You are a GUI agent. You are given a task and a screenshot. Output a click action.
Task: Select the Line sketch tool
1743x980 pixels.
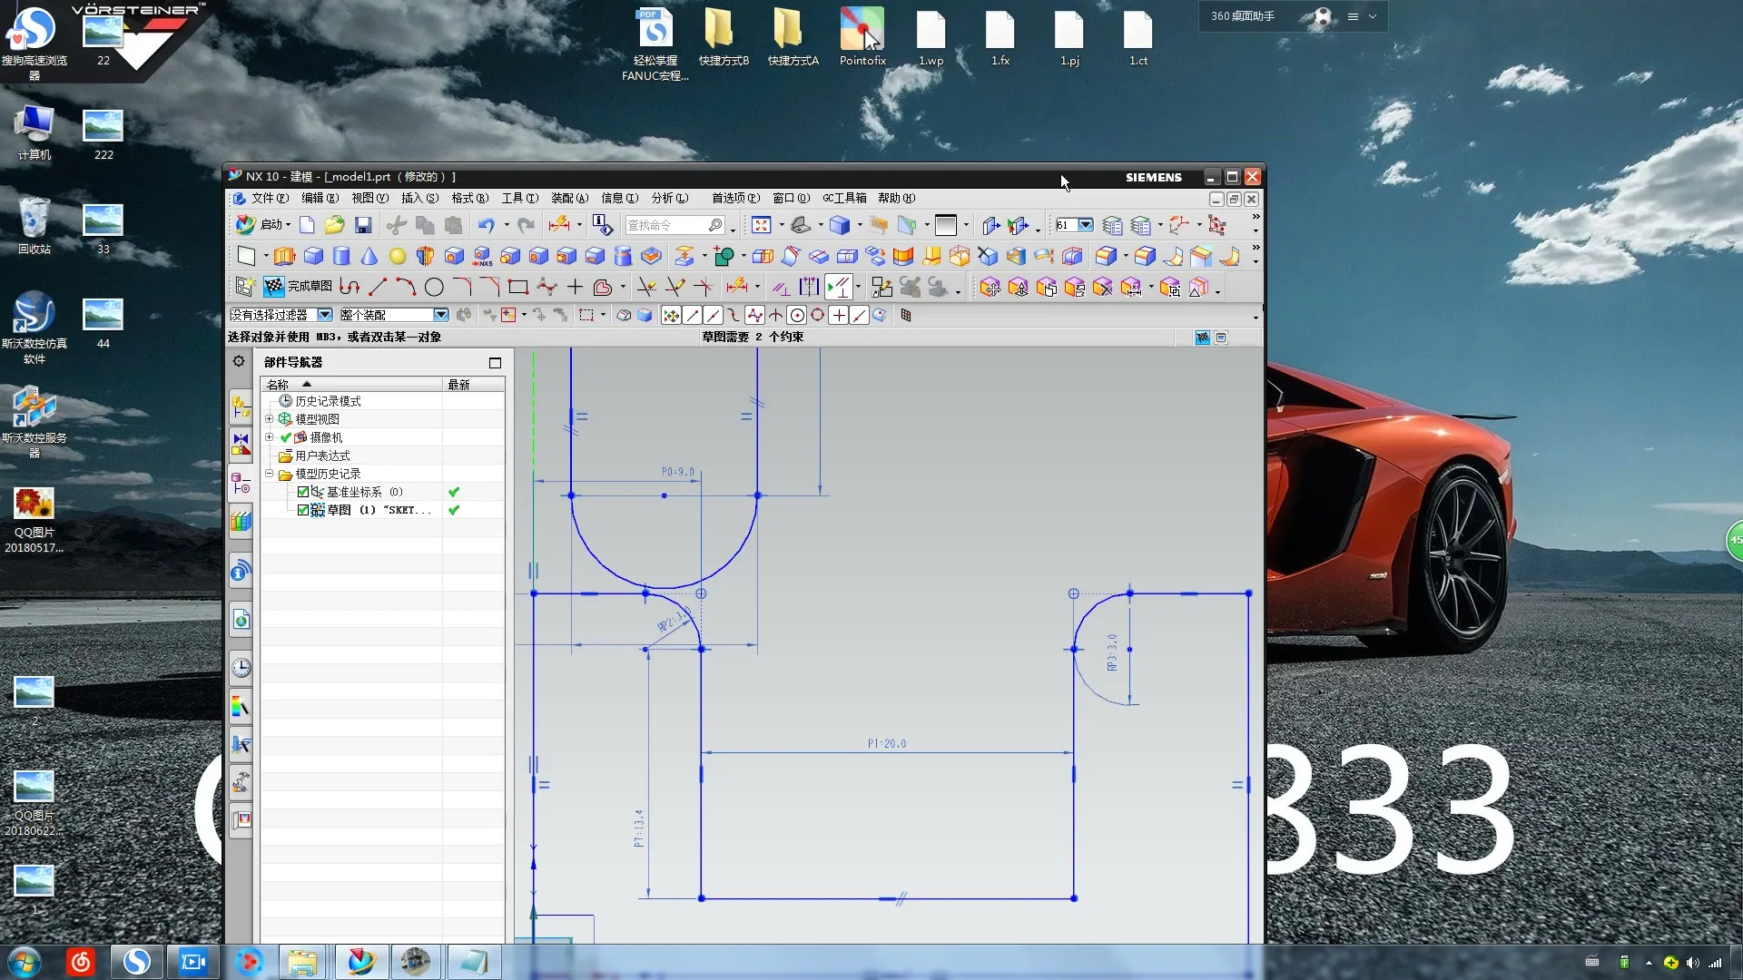click(x=378, y=288)
